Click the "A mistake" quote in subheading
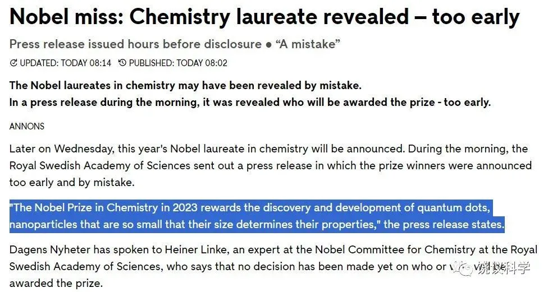 [308, 44]
